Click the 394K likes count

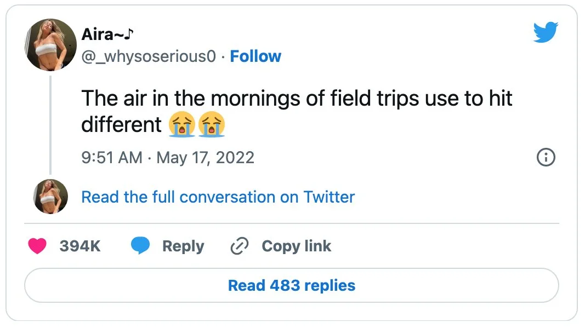80,246
